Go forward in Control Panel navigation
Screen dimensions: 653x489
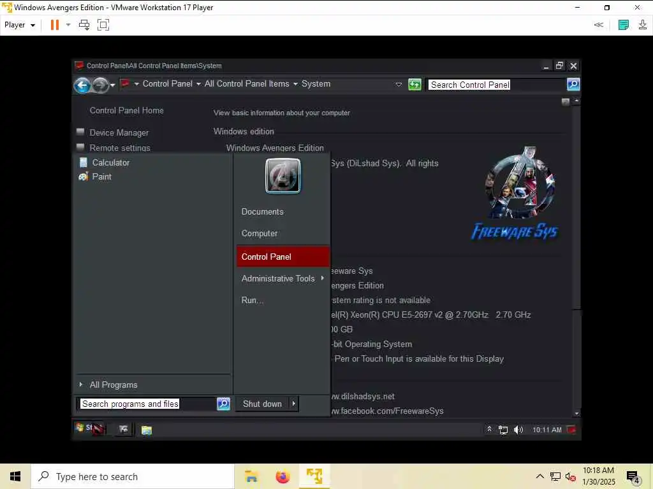100,85
